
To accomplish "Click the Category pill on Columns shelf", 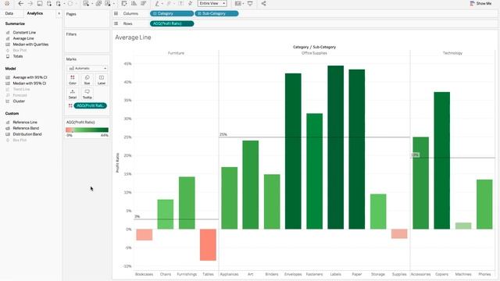I will coord(172,13).
